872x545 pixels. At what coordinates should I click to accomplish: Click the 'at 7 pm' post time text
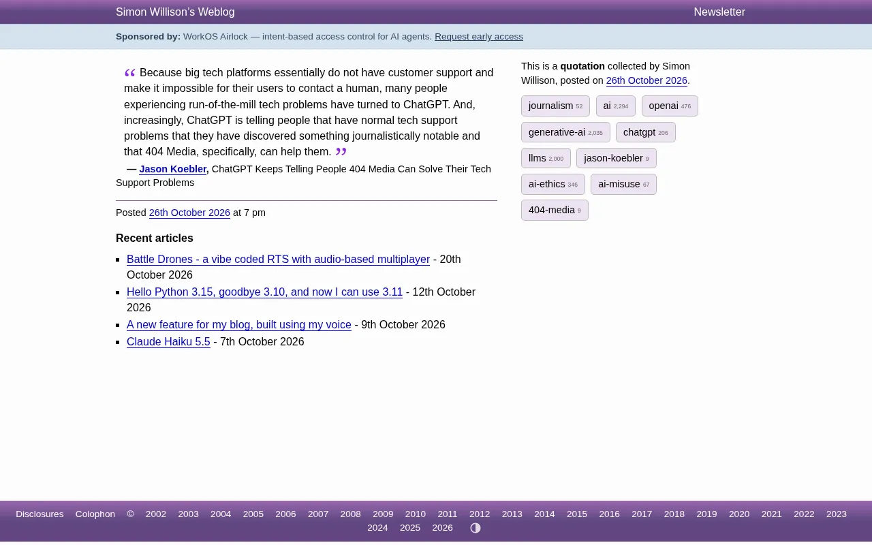(249, 213)
